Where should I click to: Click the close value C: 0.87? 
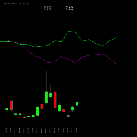point(47,7)
